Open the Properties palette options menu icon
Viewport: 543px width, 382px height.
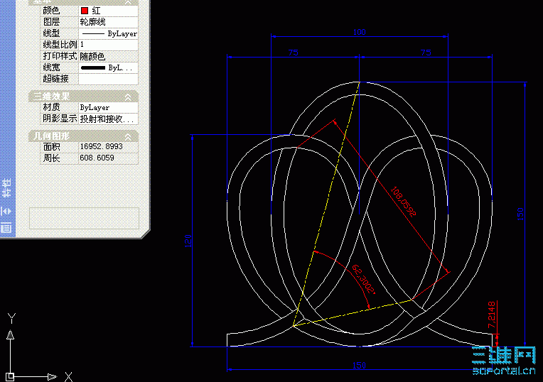pos(6,227)
